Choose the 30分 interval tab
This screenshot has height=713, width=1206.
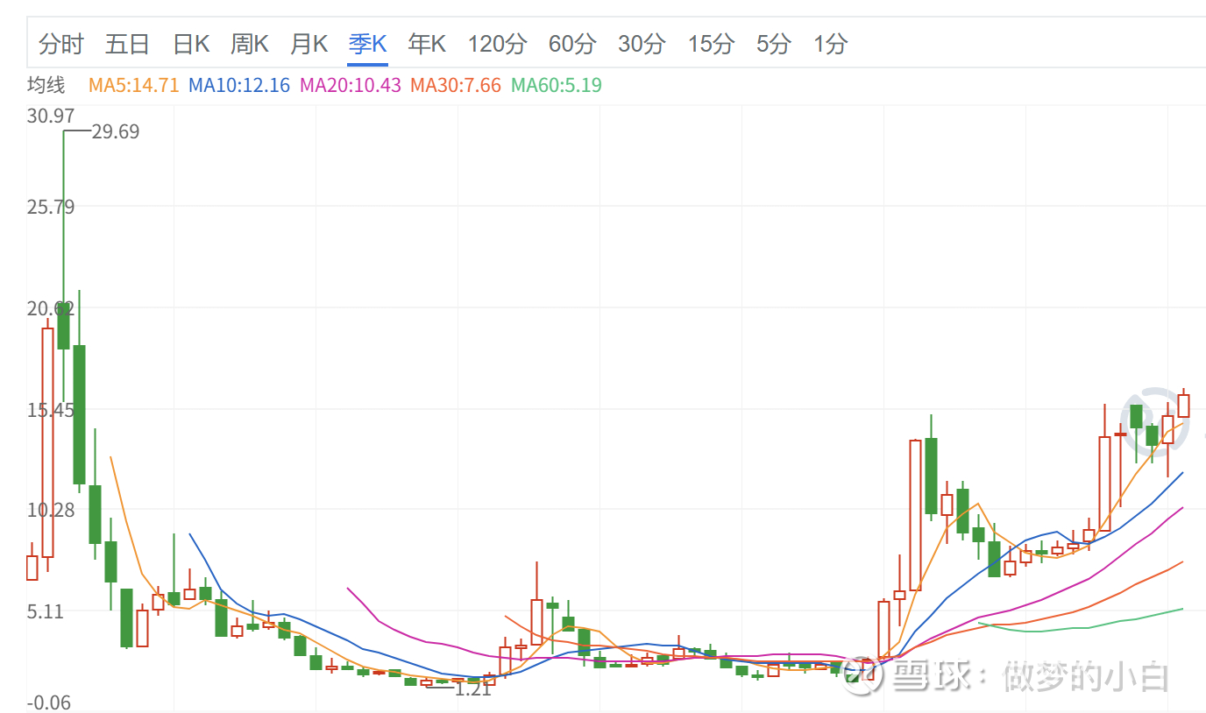[642, 43]
